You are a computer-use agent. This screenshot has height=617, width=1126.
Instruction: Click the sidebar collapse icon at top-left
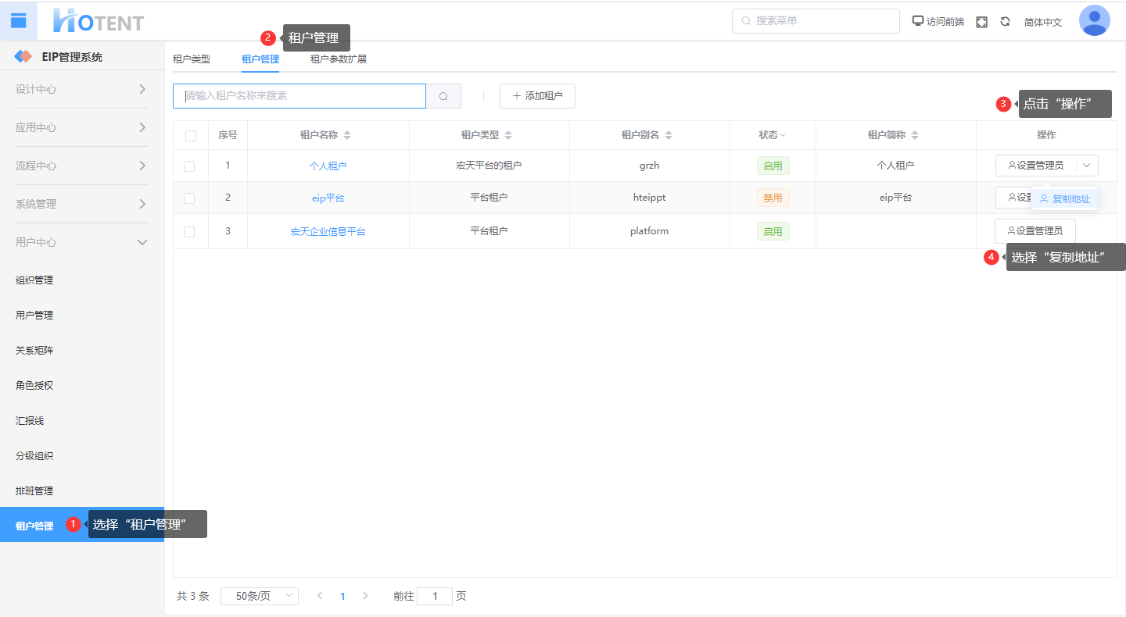(18, 21)
